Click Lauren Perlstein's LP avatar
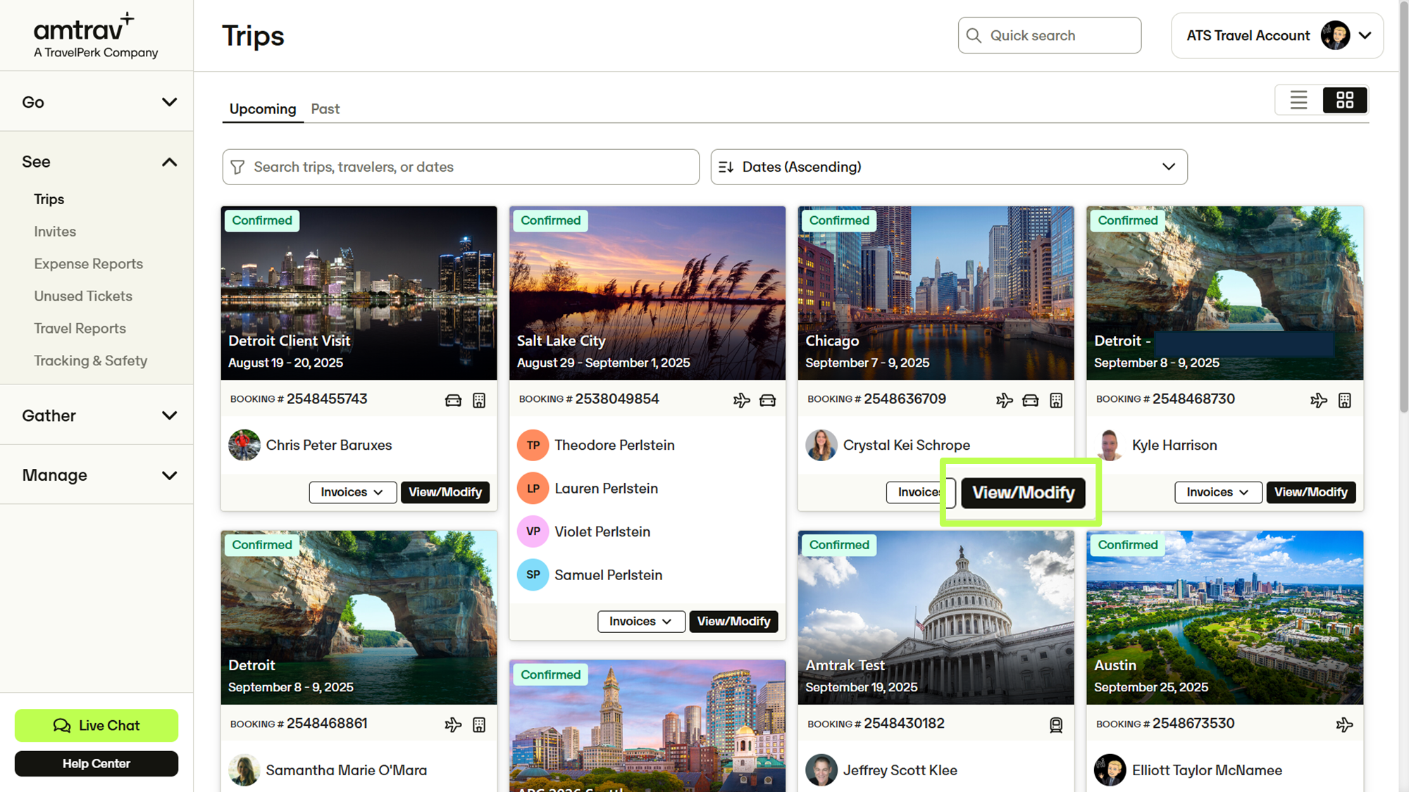This screenshot has height=792, width=1409. pos(533,489)
